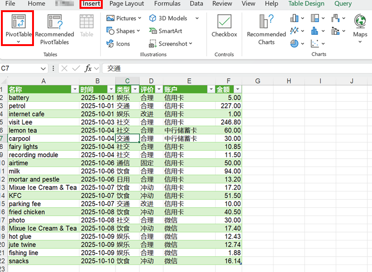This screenshot has height=272, width=372.
Task: Click the PivotTable icon
Action: [x=19, y=21]
